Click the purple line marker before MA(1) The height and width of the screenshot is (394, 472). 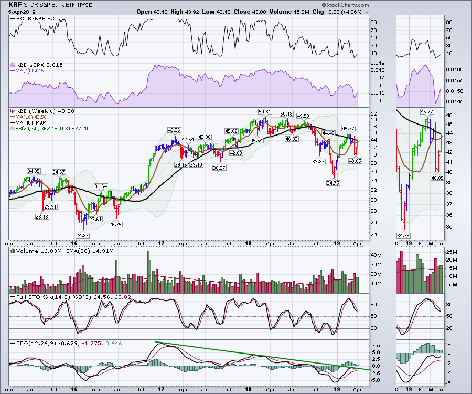(13, 70)
